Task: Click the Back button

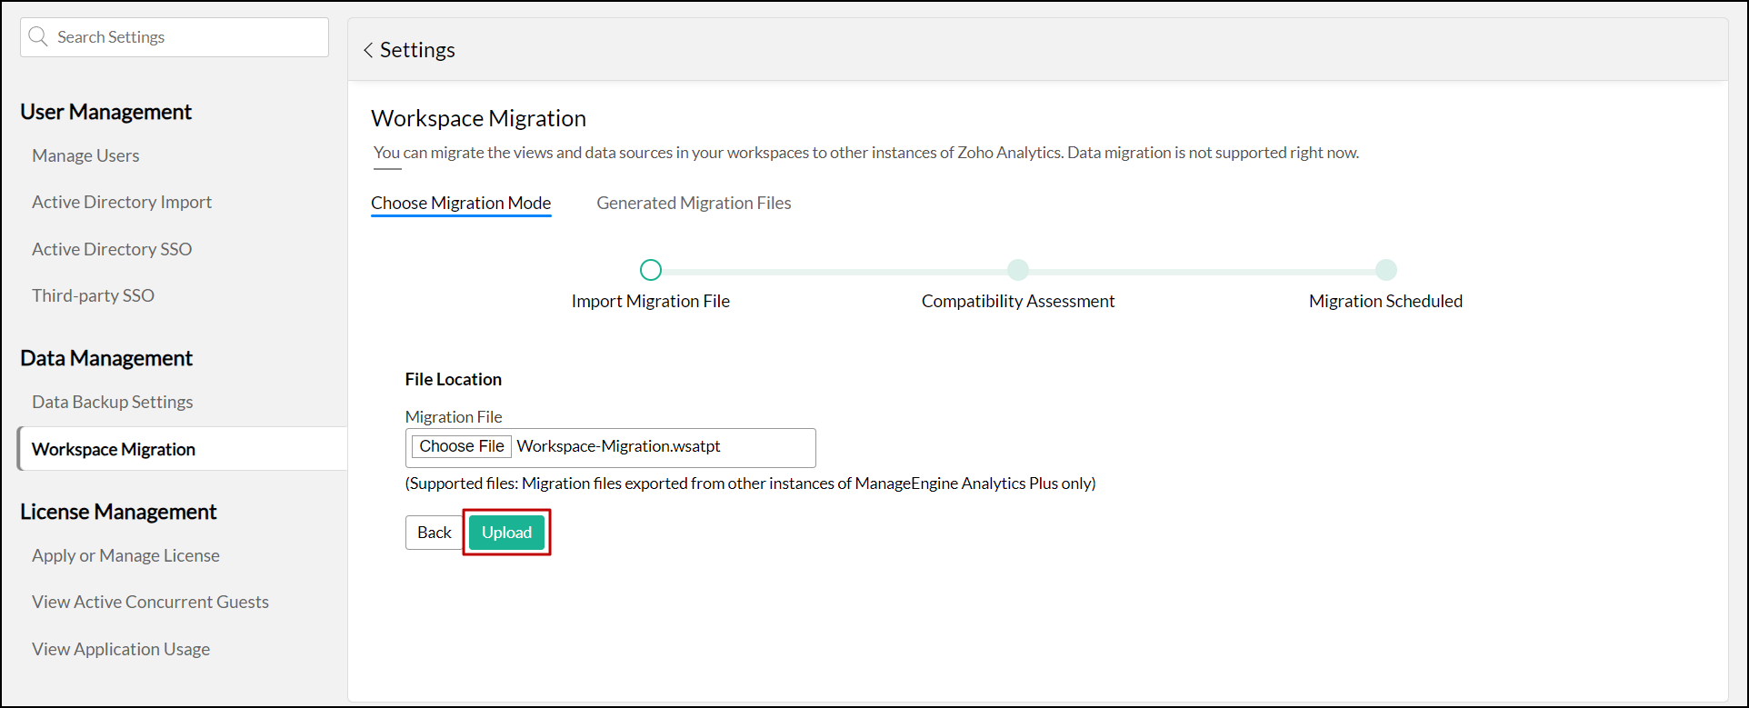Action: pyautogui.click(x=434, y=533)
